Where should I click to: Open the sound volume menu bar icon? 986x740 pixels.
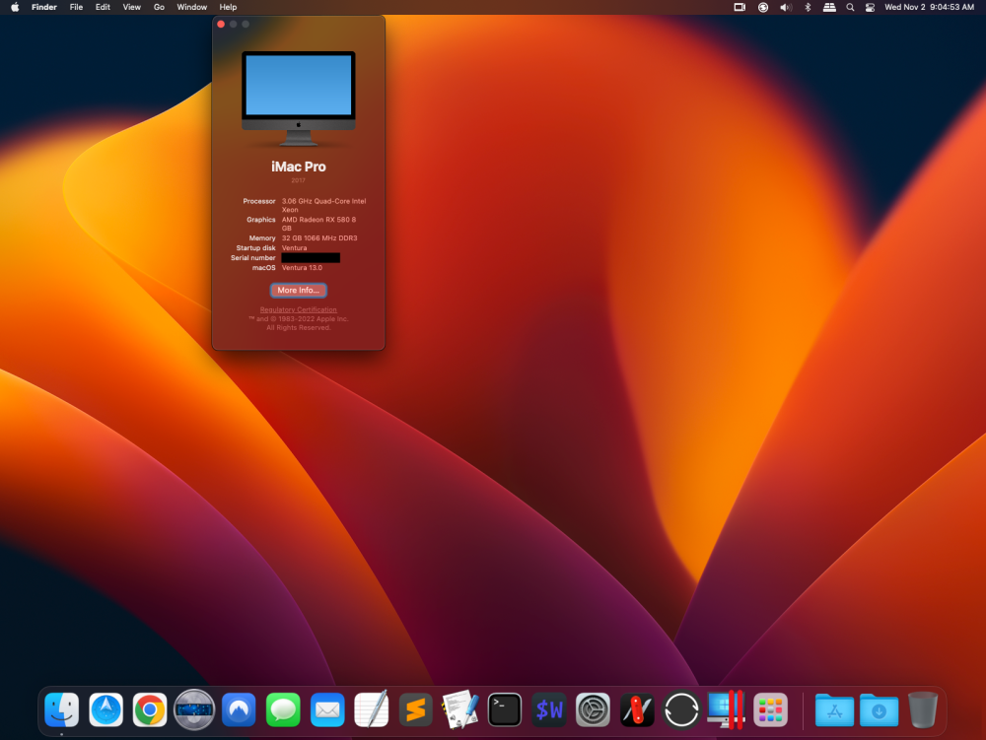click(786, 7)
